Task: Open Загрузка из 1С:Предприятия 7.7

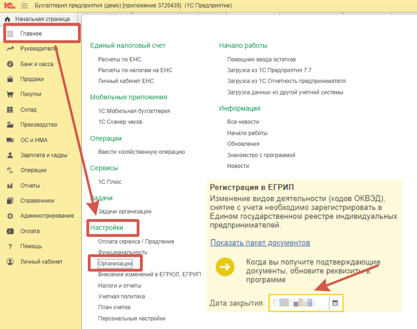Action: tap(269, 70)
